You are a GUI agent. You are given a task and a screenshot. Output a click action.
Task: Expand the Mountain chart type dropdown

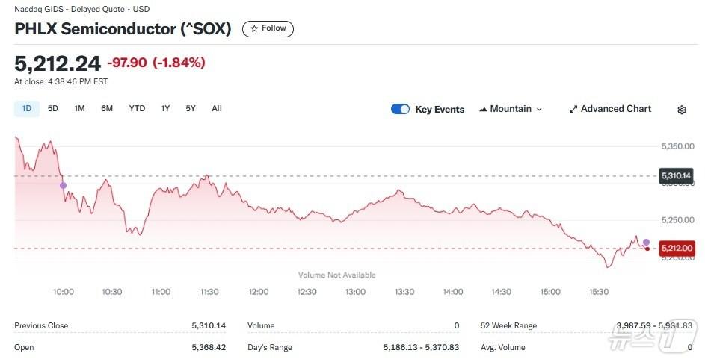(x=539, y=109)
